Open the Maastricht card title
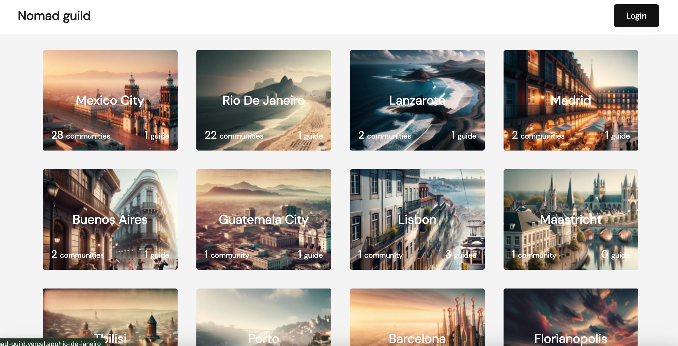The image size is (678, 346). point(571,219)
